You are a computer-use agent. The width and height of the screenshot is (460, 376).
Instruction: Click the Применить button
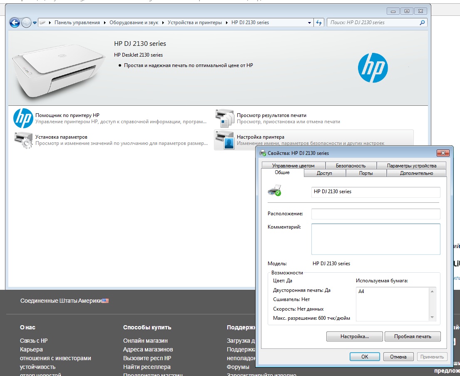tap(432, 356)
